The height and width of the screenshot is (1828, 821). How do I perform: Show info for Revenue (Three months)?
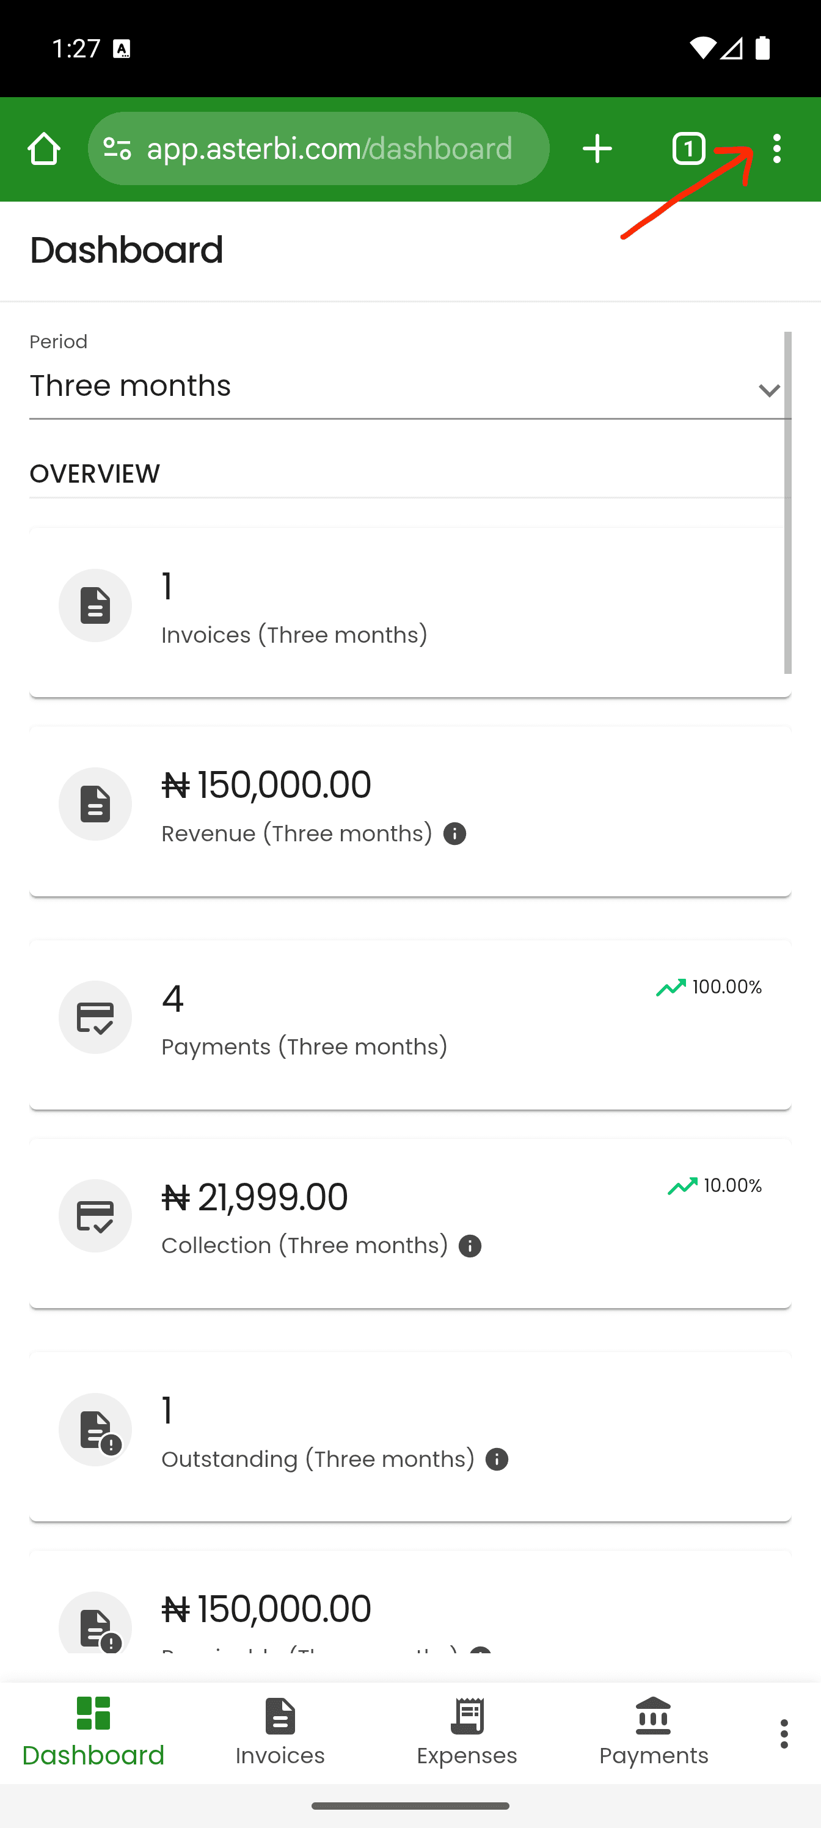coord(455,834)
